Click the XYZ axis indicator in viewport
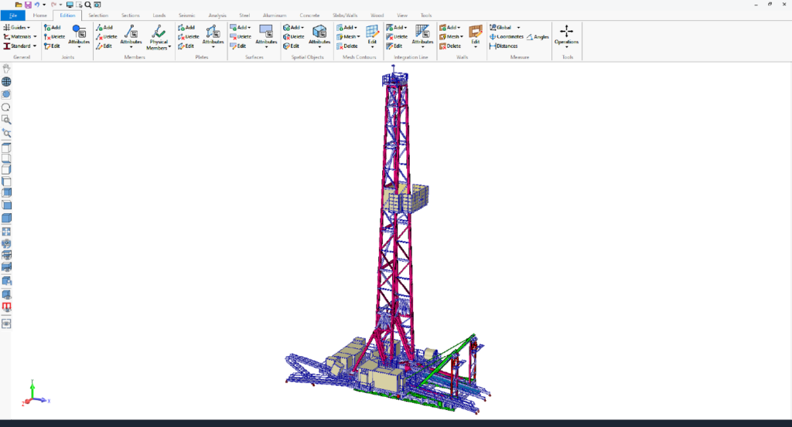 coord(36,393)
